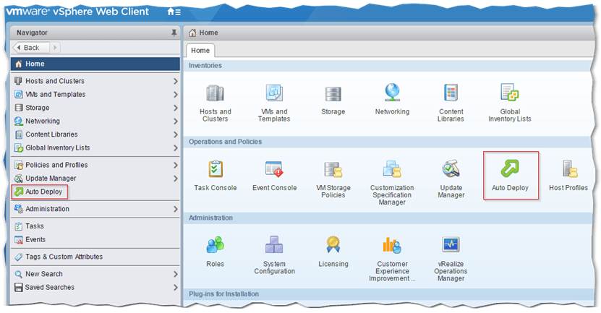Select Storage in the Navigator

[x=95, y=108]
